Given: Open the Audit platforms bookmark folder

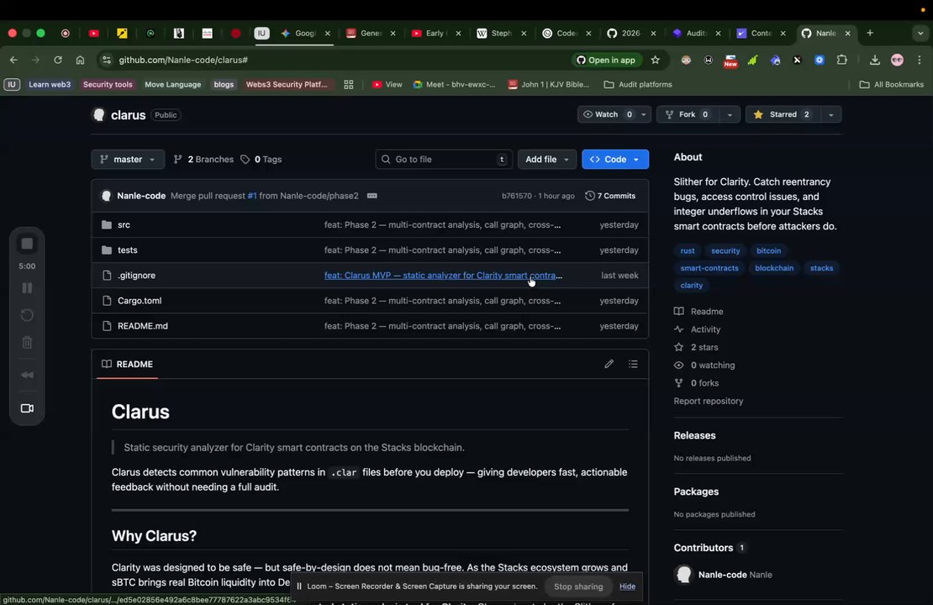Looking at the screenshot, I should (x=638, y=85).
